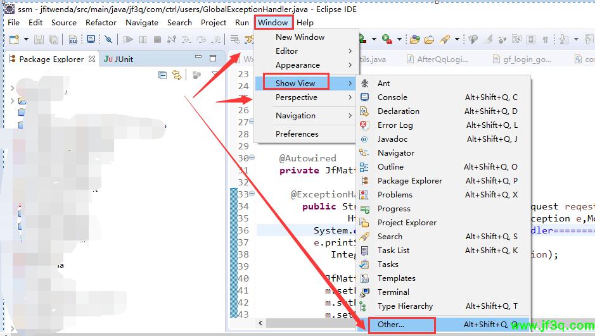Screen dimensions: 595x336
Task: Choose Console from the Show View list
Action: [x=392, y=97]
